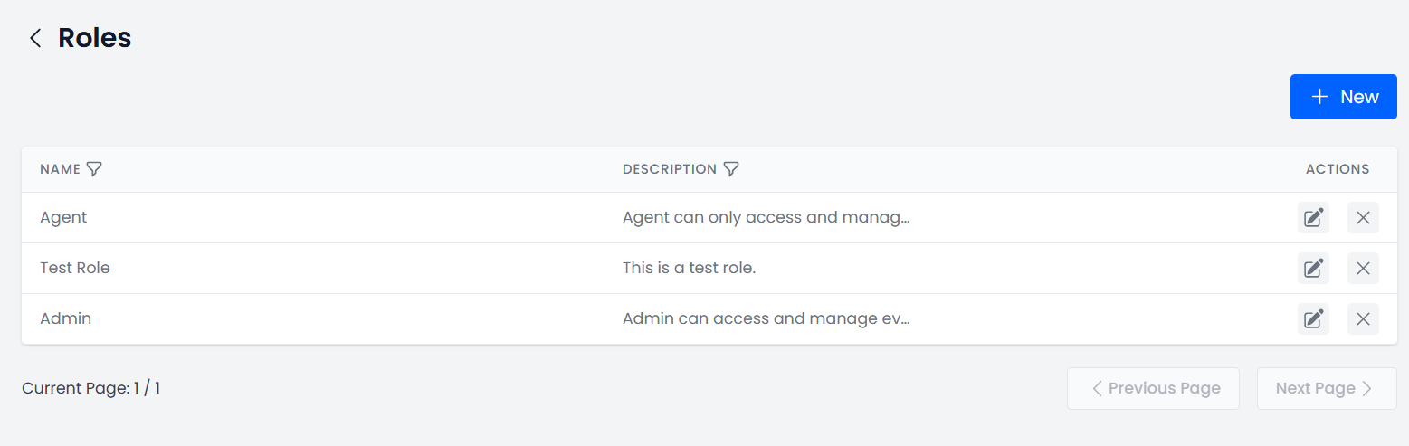Delete the Test Role entry
The height and width of the screenshot is (446, 1409).
point(1363,269)
